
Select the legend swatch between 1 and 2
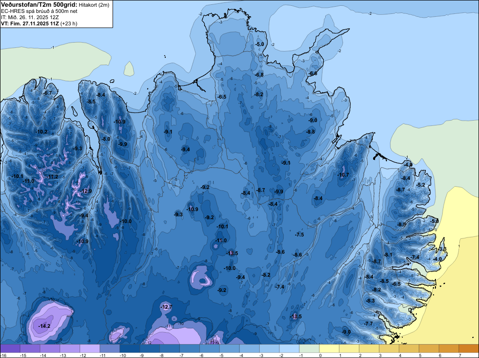tap(349, 348)
